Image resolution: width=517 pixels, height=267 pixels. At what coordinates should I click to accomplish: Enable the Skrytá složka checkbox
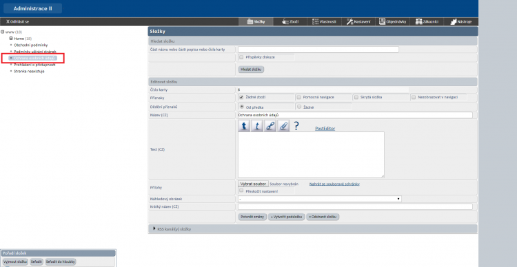(356, 97)
